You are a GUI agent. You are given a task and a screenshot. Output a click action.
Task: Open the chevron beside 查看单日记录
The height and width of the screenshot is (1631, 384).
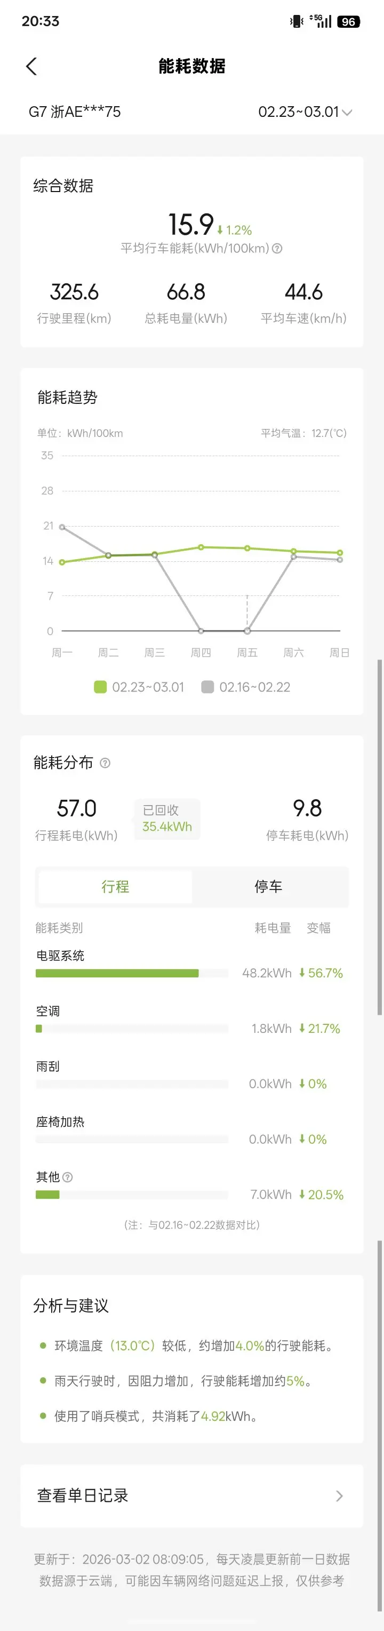[x=339, y=1495]
